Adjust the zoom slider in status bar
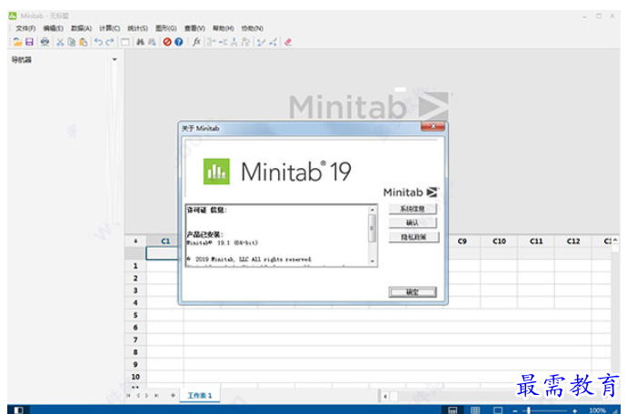Viewport: 627px width, 414px height. click(529, 410)
